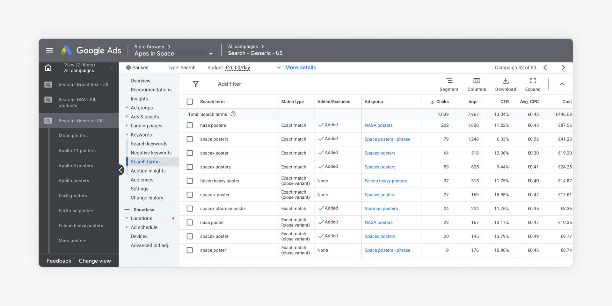Expand Landing pages section

(x=127, y=125)
